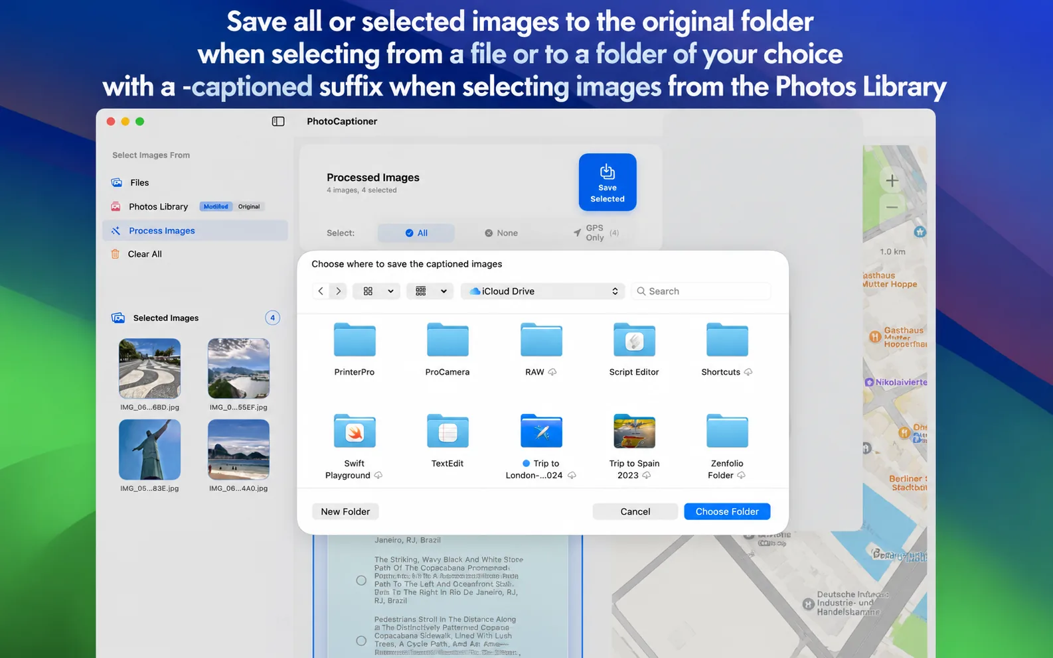Screen dimensions: 1053x658
Task: Select All processed images
Action: (x=416, y=233)
